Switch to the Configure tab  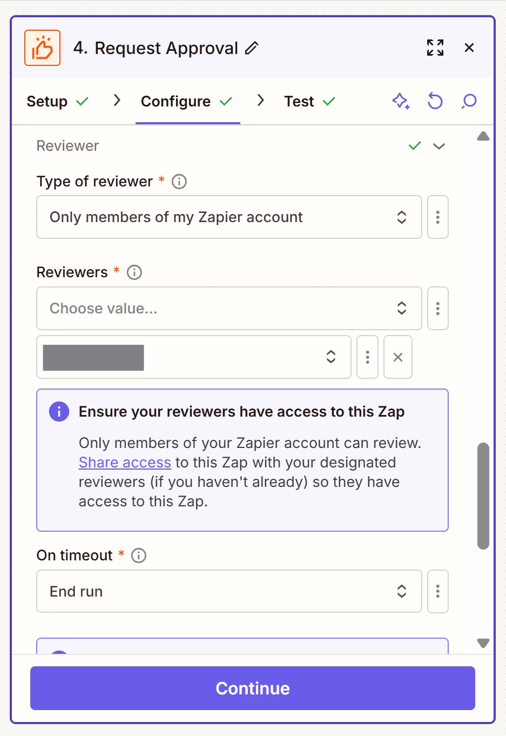pyautogui.click(x=187, y=101)
